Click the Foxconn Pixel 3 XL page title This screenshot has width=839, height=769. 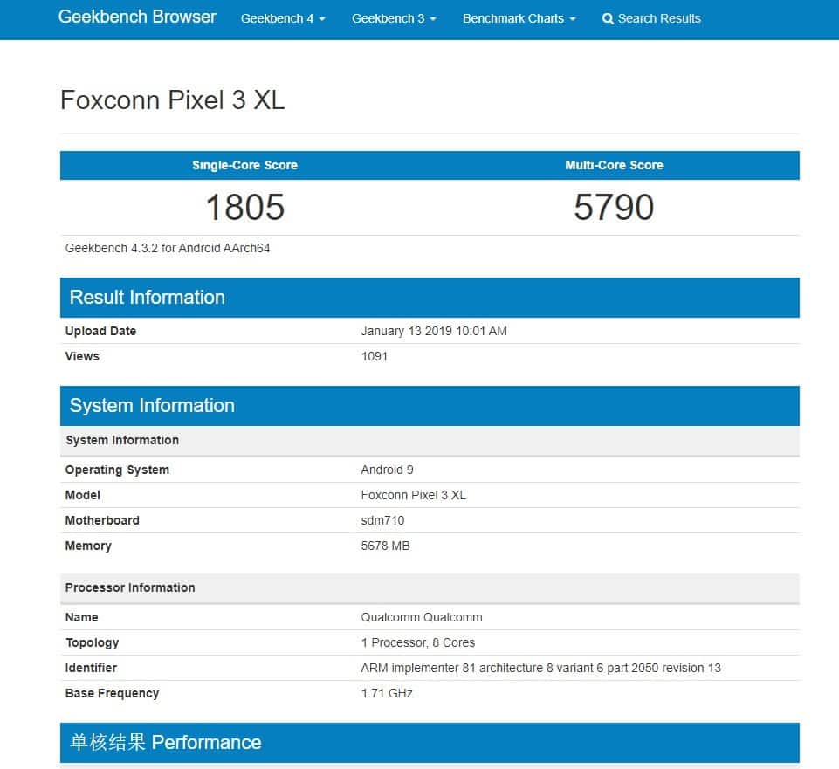tap(172, 100)
